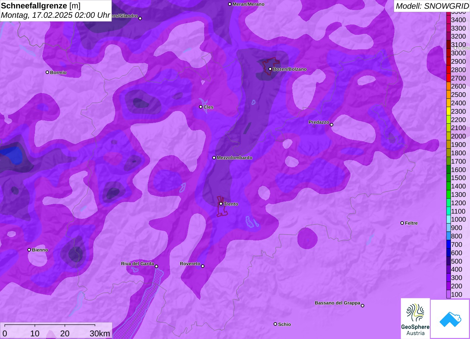Click the Bassano del Grappa marker
Image resolution: width=470 pixels, height=339 pixels.
(363, 305)
